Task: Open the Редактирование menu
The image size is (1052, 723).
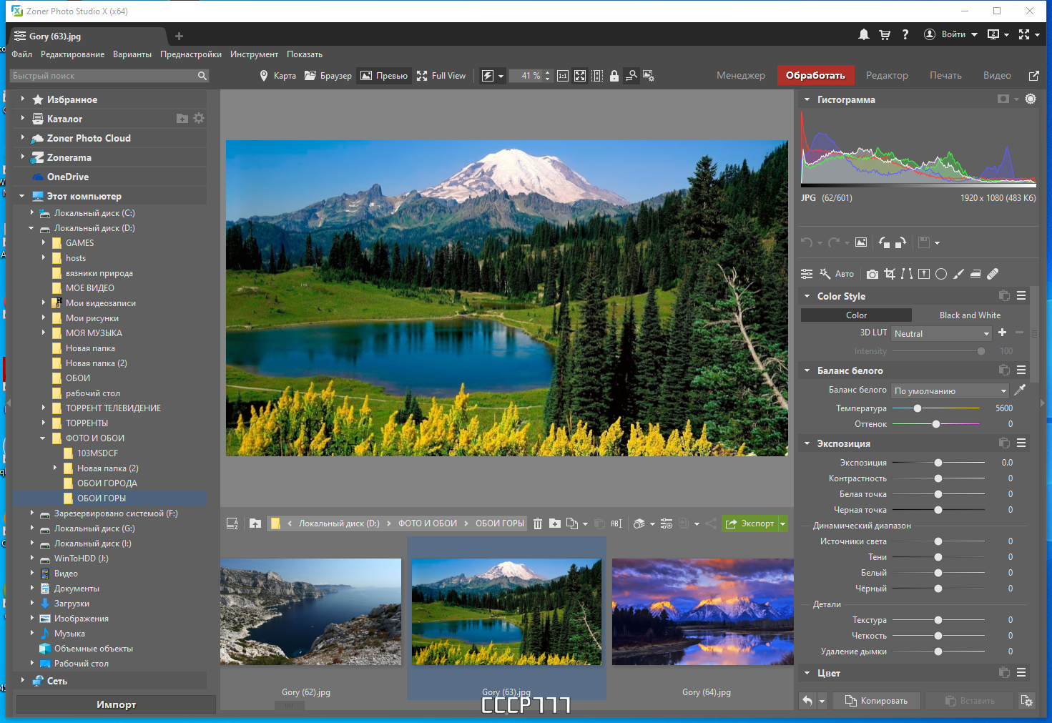Action: 72,54
